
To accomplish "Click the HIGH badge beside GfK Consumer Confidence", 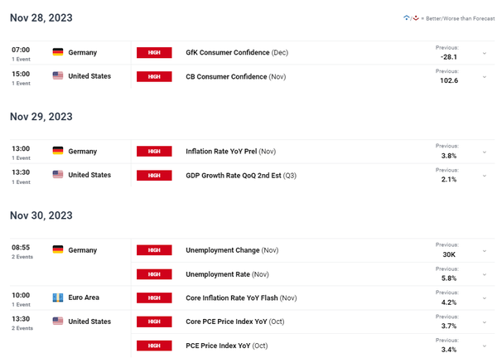I will pyautogui.click(x=154, y=52).
